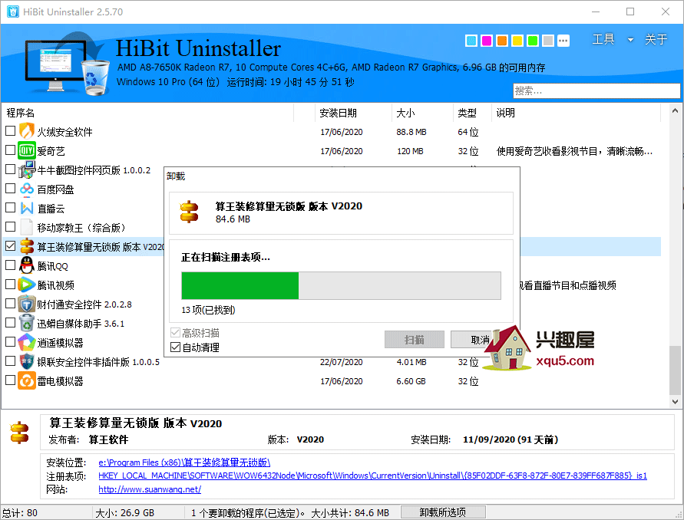Click the 百度网盘 cloud icon
Viewport: 684px width, 520px height.
coord(27,189)
